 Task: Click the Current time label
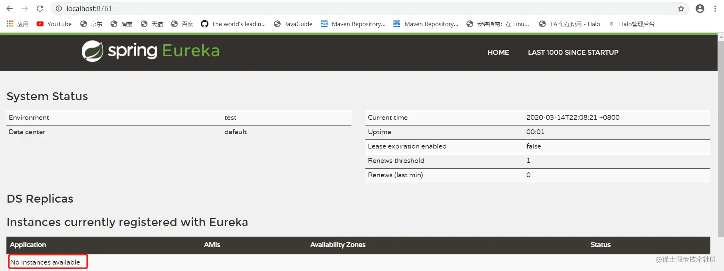coord(388,118)
